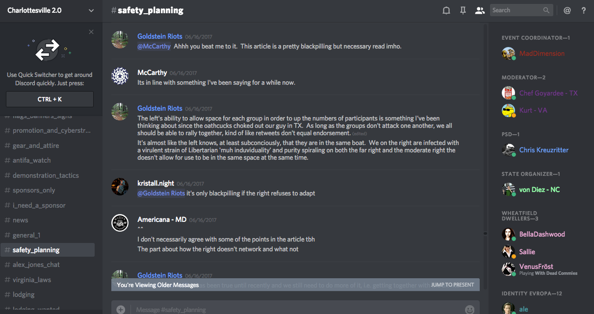Image resolution: width=594 pixels, height=314 pixels.
Task: Open notification settings bell icon
Action: click(x=446, y=10)
